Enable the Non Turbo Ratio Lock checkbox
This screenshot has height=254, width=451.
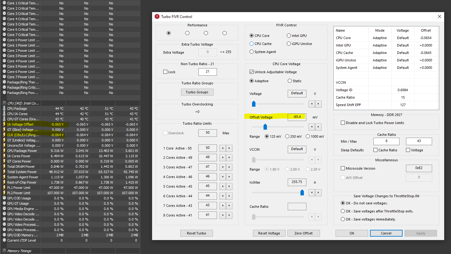[x=165, y=72]
